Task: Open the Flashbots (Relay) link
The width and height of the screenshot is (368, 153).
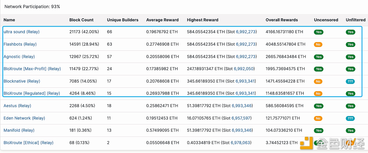Action: tap(20, 44)
